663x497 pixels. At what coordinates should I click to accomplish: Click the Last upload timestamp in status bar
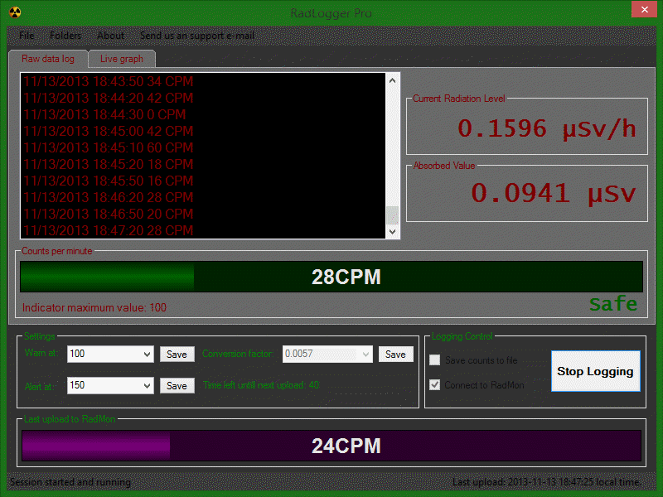(x=547, y=482)
